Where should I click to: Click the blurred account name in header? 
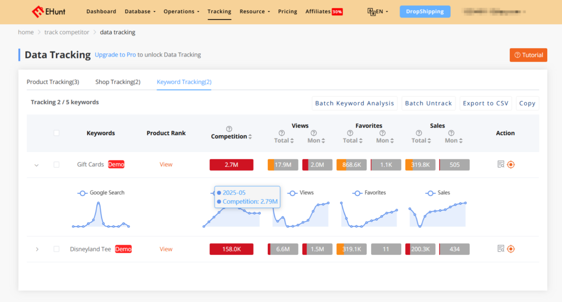(494, 12)
